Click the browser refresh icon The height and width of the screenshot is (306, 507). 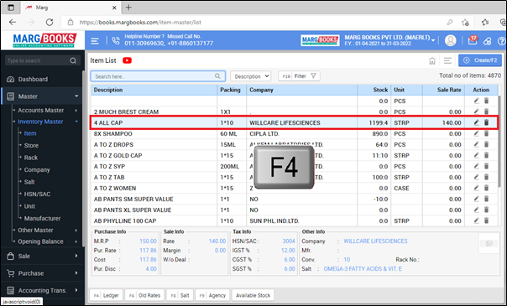click(x=50, y=23)
